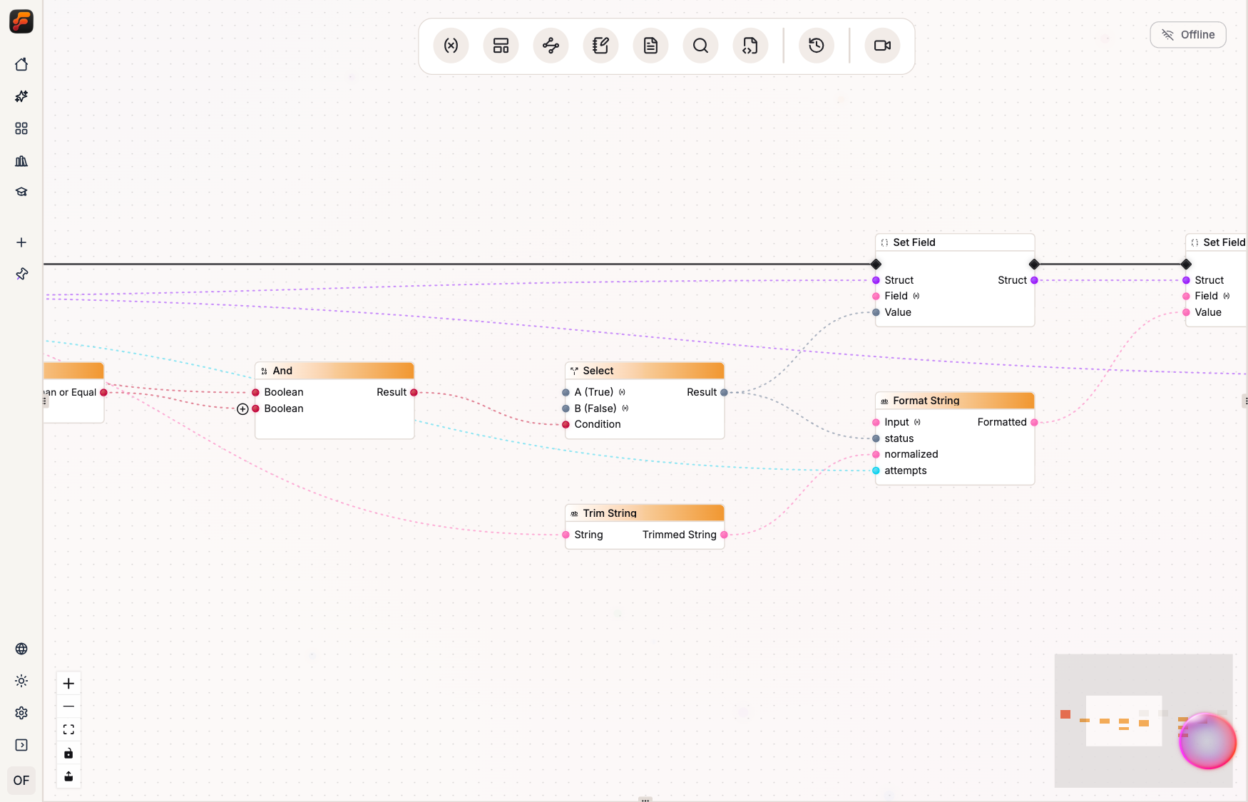This screenshot has width=1248, height=802.
Task: Open the home icon in sidebar
Action: click(x=21, y=64)
